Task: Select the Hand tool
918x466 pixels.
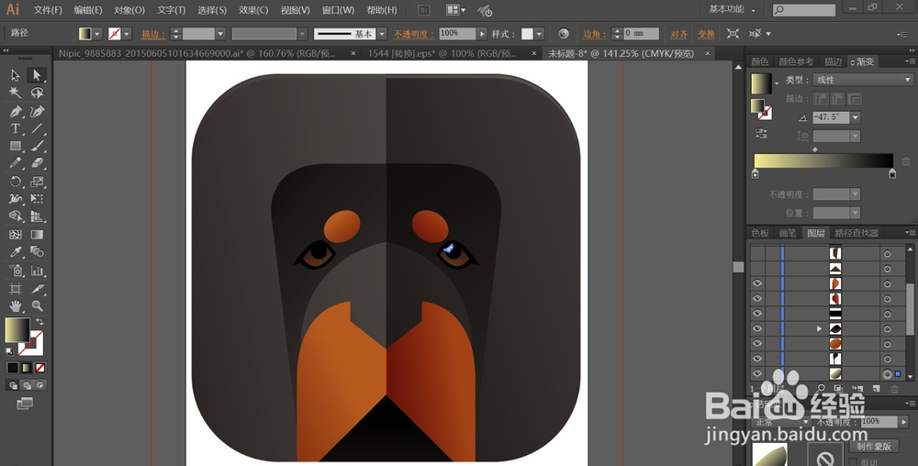Action: click(x=16, y=305)
